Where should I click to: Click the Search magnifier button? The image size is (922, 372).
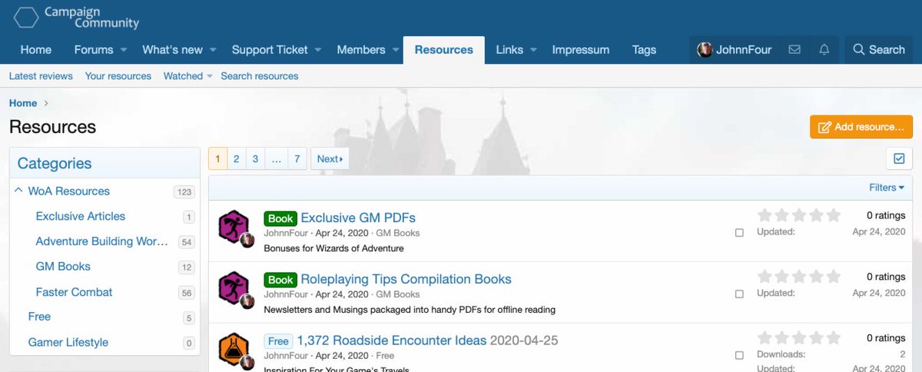[879, 50]
